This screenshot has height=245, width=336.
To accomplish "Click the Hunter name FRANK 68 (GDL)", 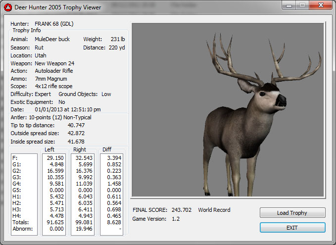I will [x=54, y=24].
